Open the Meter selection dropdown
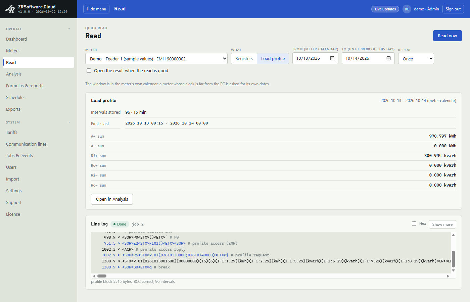The width and height of the screenshot is (470, 302). point(156,59)
